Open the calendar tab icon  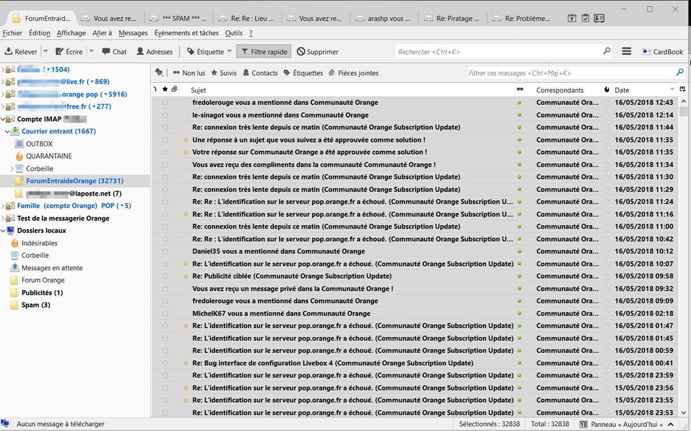tap(572, 19)
